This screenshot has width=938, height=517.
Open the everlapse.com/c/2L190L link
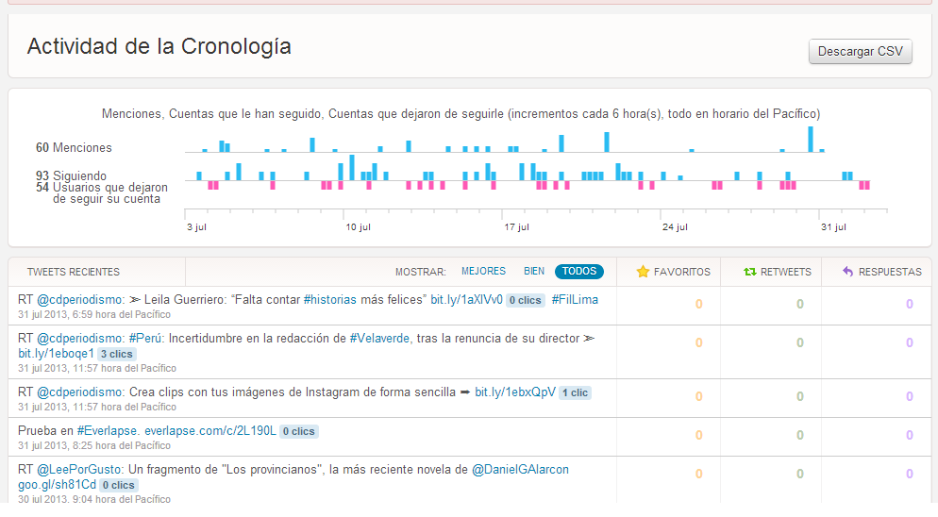click(209, 431)
